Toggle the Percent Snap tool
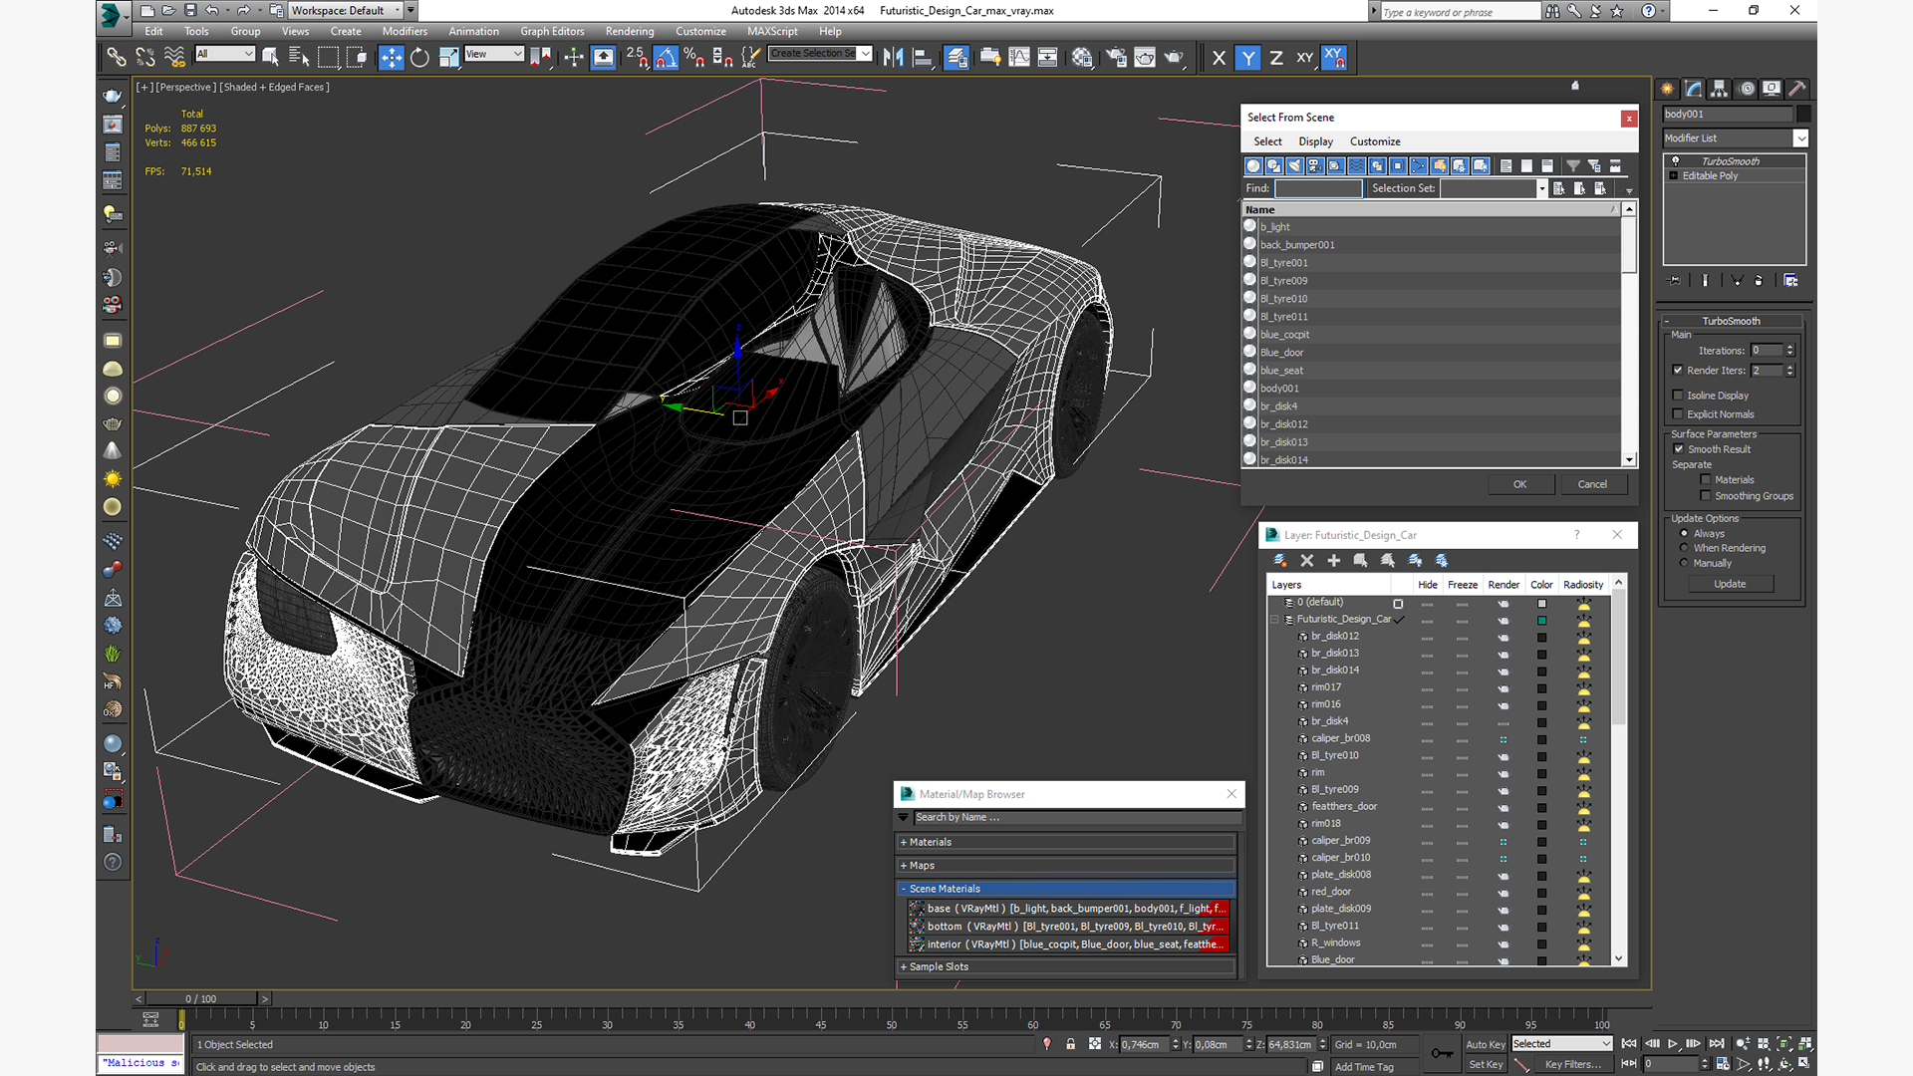The image size is (1913, 1076). tap(694, 57)
